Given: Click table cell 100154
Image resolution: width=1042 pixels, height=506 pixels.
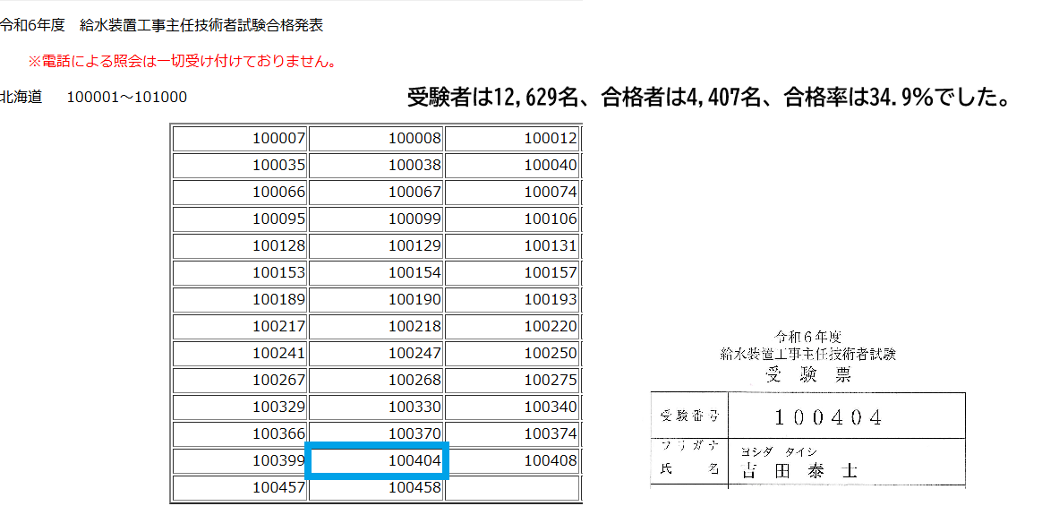Looking at the screenshot, I should point(376,272).
